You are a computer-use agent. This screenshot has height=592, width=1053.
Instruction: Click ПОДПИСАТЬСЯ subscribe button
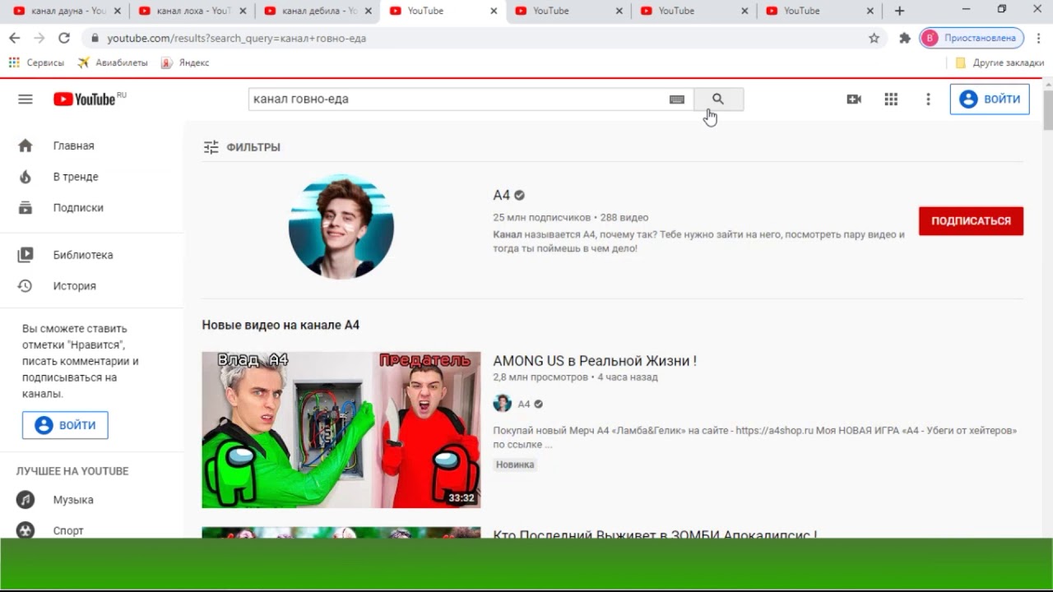[x=971, y=221]
